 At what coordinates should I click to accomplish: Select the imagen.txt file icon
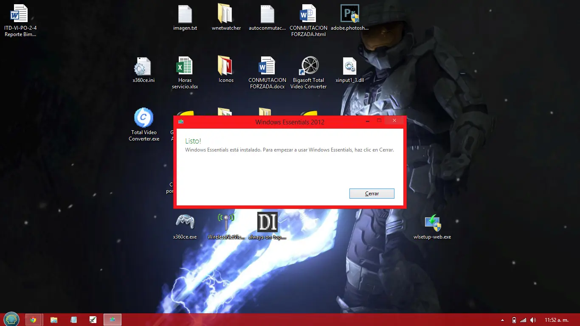coord(185,18)
